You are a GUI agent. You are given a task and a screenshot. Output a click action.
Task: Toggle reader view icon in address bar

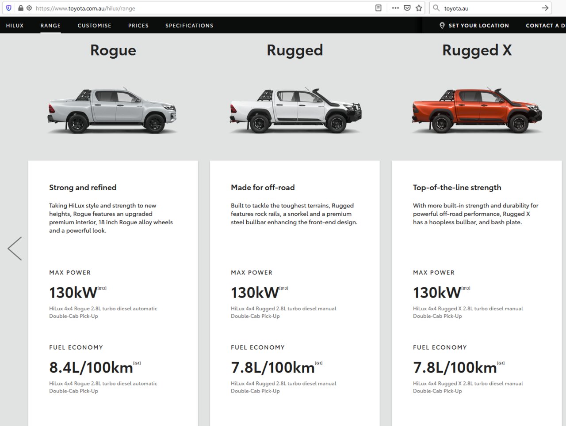pos(379,8)
